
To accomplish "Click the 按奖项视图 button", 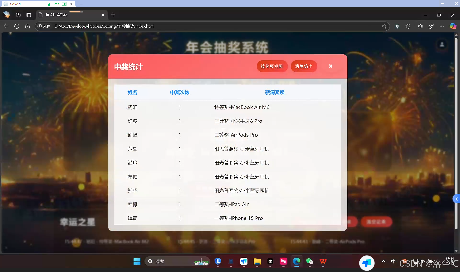I will [x=272, y=66].
